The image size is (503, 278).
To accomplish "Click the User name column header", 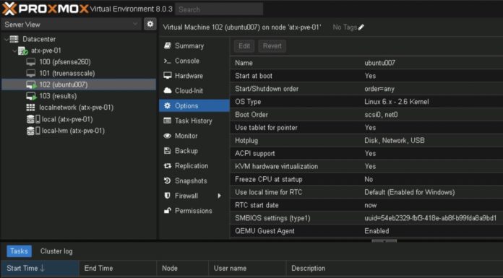I will [247, 269].
